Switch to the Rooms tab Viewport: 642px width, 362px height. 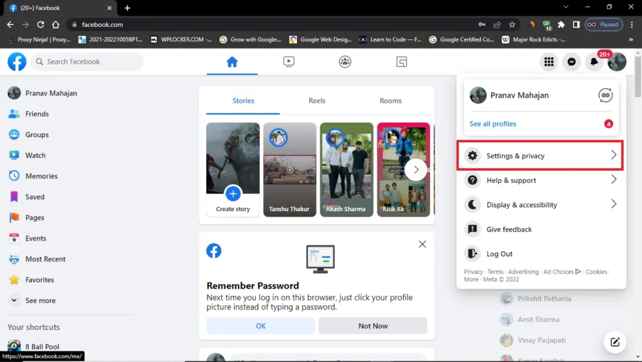(x=391, y=101)
